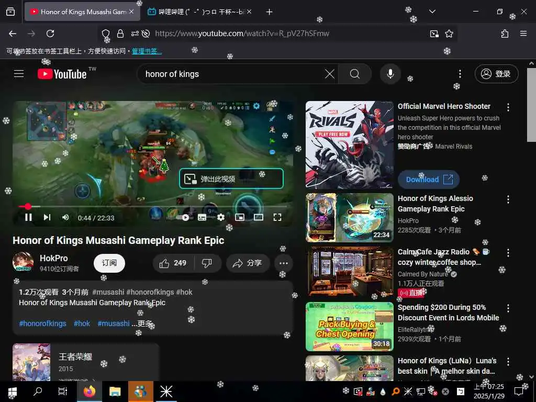Screen dimensions: 536x402
Task: Clear the search box with the X
Action: click(330, 74)
